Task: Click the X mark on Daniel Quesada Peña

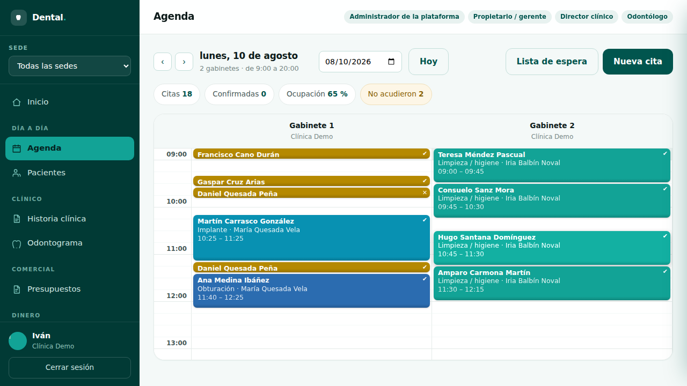Action: click(425, 192)
